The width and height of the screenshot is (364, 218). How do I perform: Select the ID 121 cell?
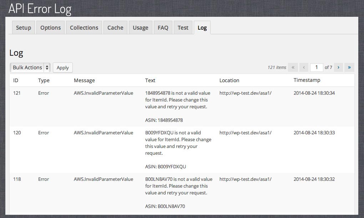pos(17,93)
